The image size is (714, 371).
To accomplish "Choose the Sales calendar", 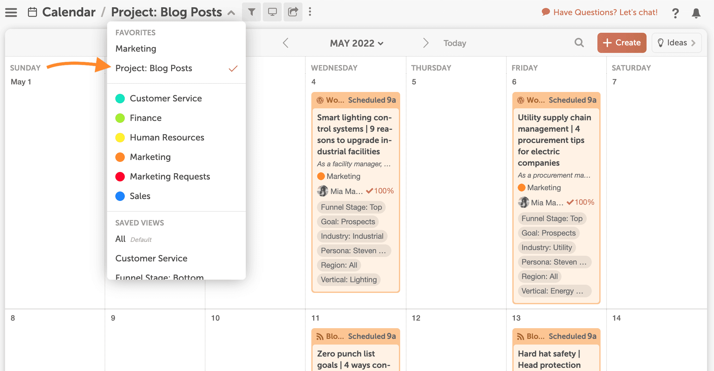I will click(140, 196).
